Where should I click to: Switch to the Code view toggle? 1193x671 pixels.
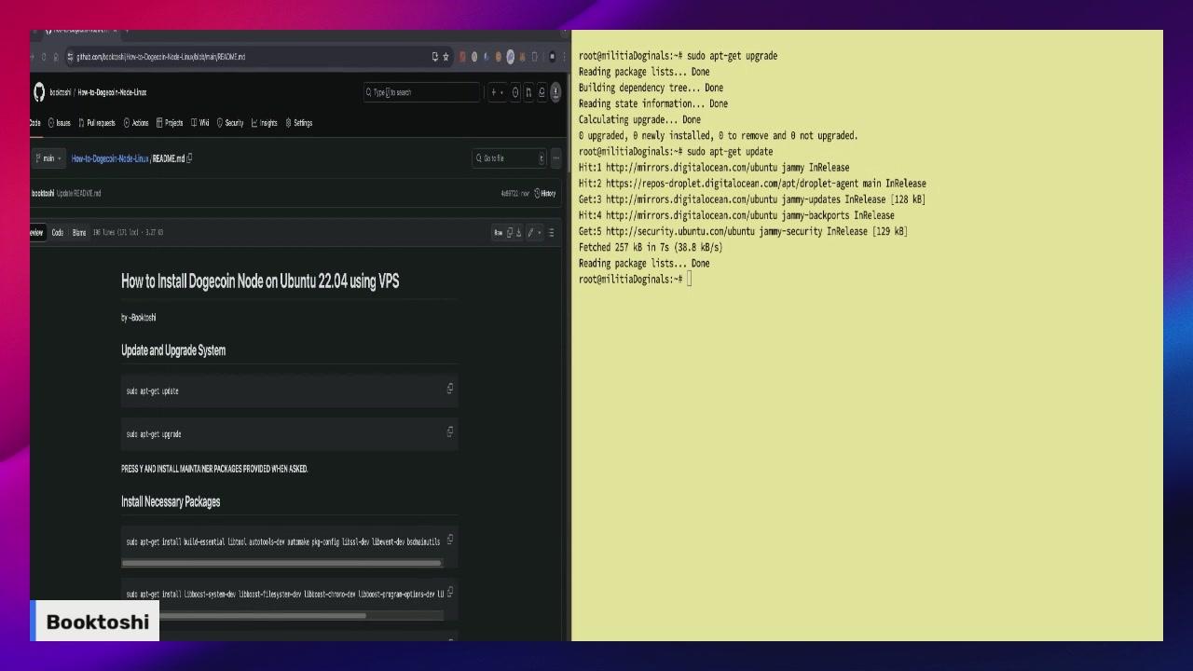[58, 233]
